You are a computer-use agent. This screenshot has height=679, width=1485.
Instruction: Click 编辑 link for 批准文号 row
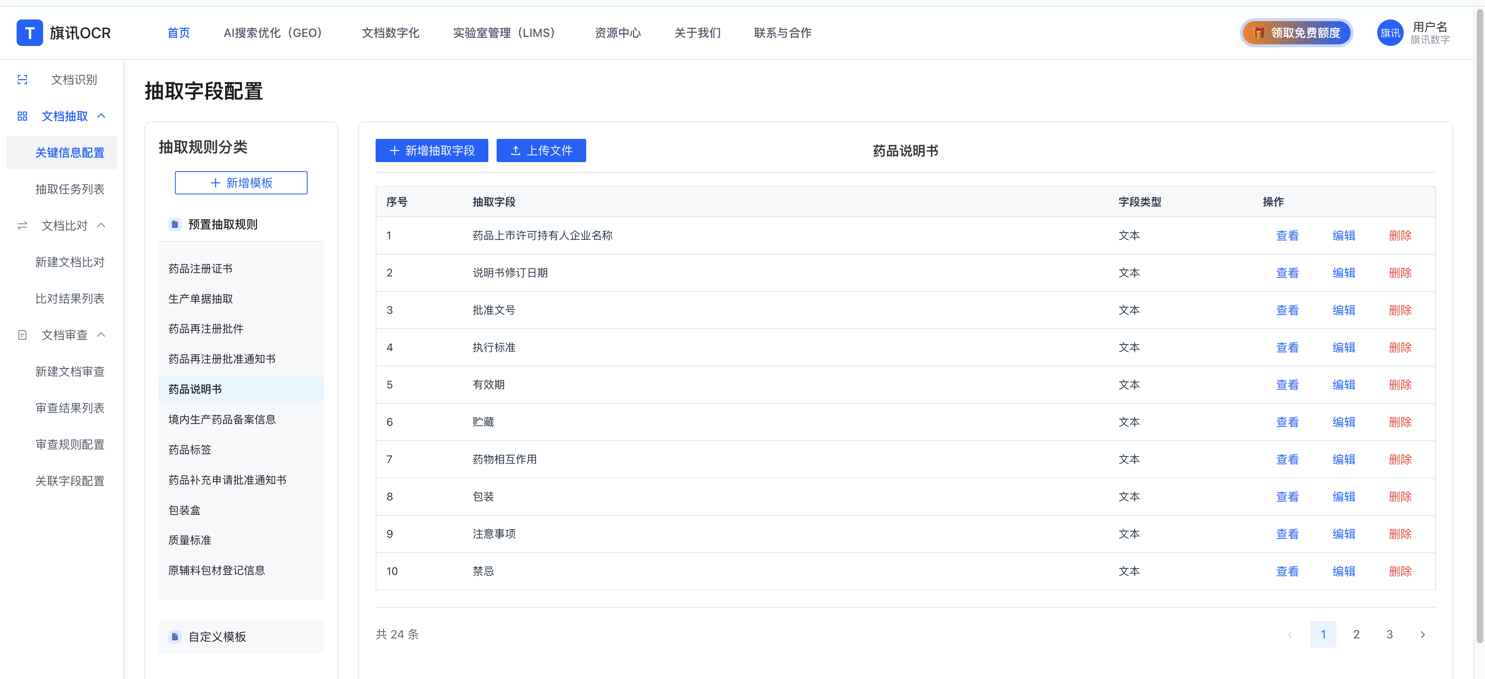1343,310
